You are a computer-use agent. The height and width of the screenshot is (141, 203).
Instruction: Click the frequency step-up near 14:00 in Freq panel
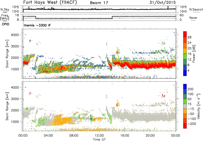tap(112, 18)
